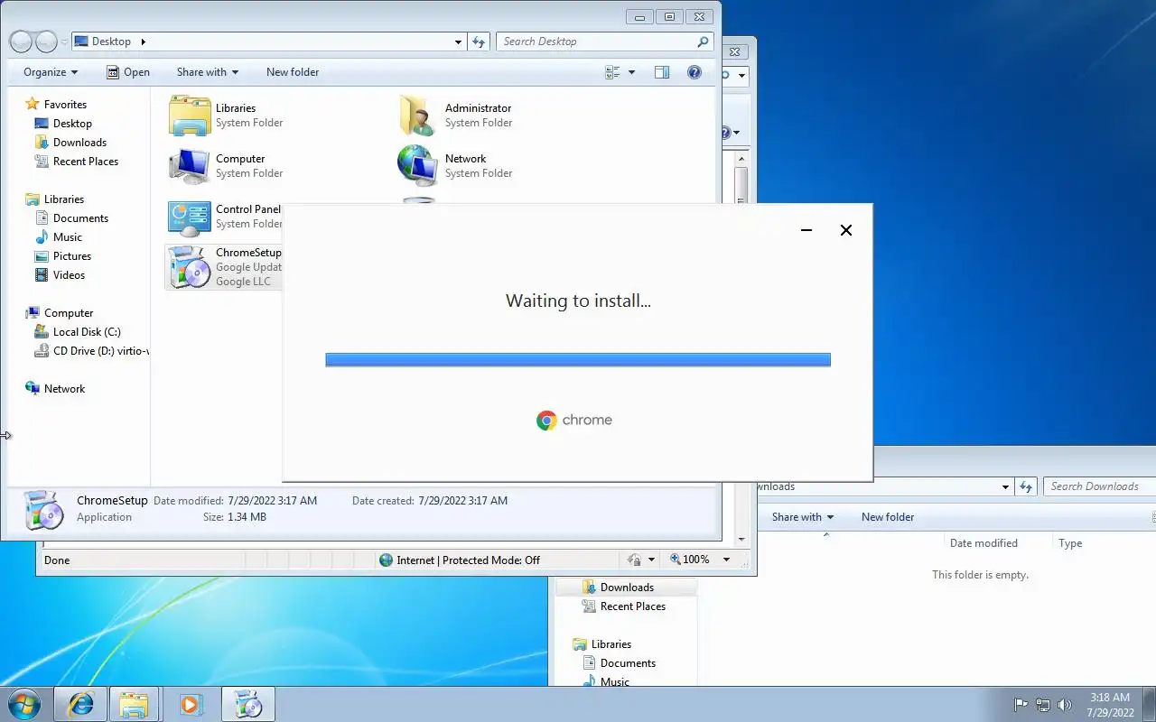Click the Desktop window search magnifier icon

[703, 42]
